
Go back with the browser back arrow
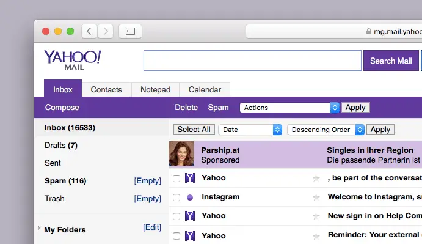[x=89, y=31]
